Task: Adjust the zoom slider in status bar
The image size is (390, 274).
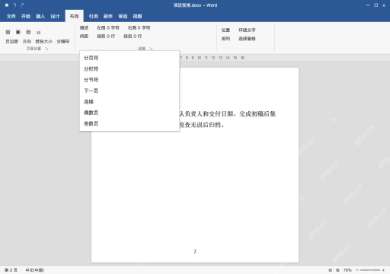Action: pyautogui.click(x=370, y=270)
